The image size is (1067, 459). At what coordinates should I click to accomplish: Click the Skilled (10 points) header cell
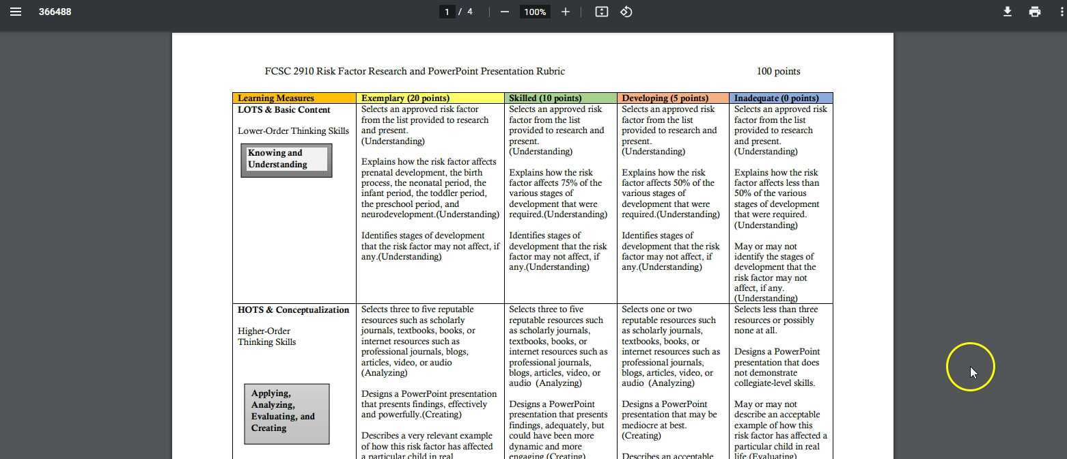point(544,98)
